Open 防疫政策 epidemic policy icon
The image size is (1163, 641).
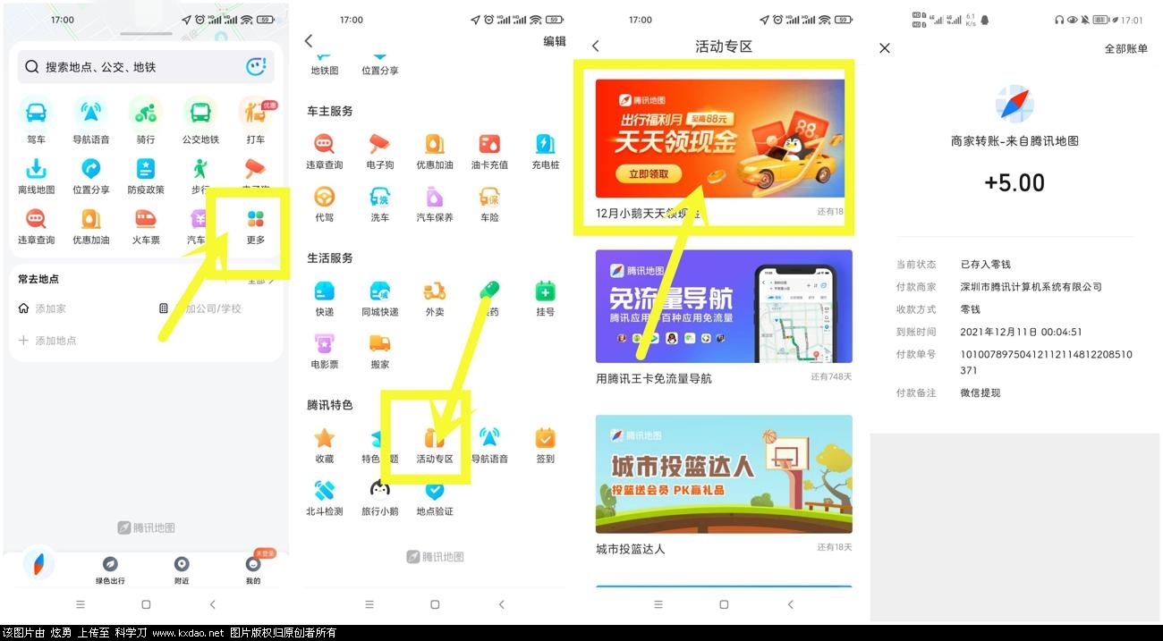tap(145, 168)
